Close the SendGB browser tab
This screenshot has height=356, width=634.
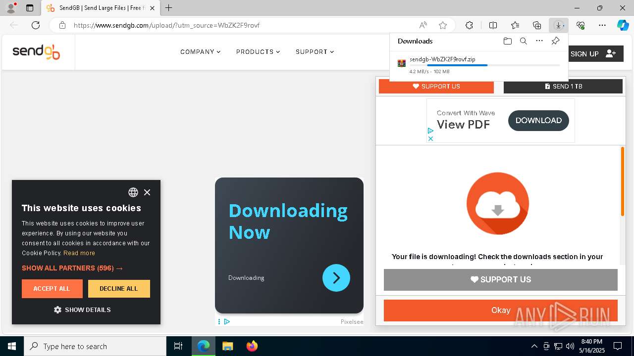tap(153, 8)
